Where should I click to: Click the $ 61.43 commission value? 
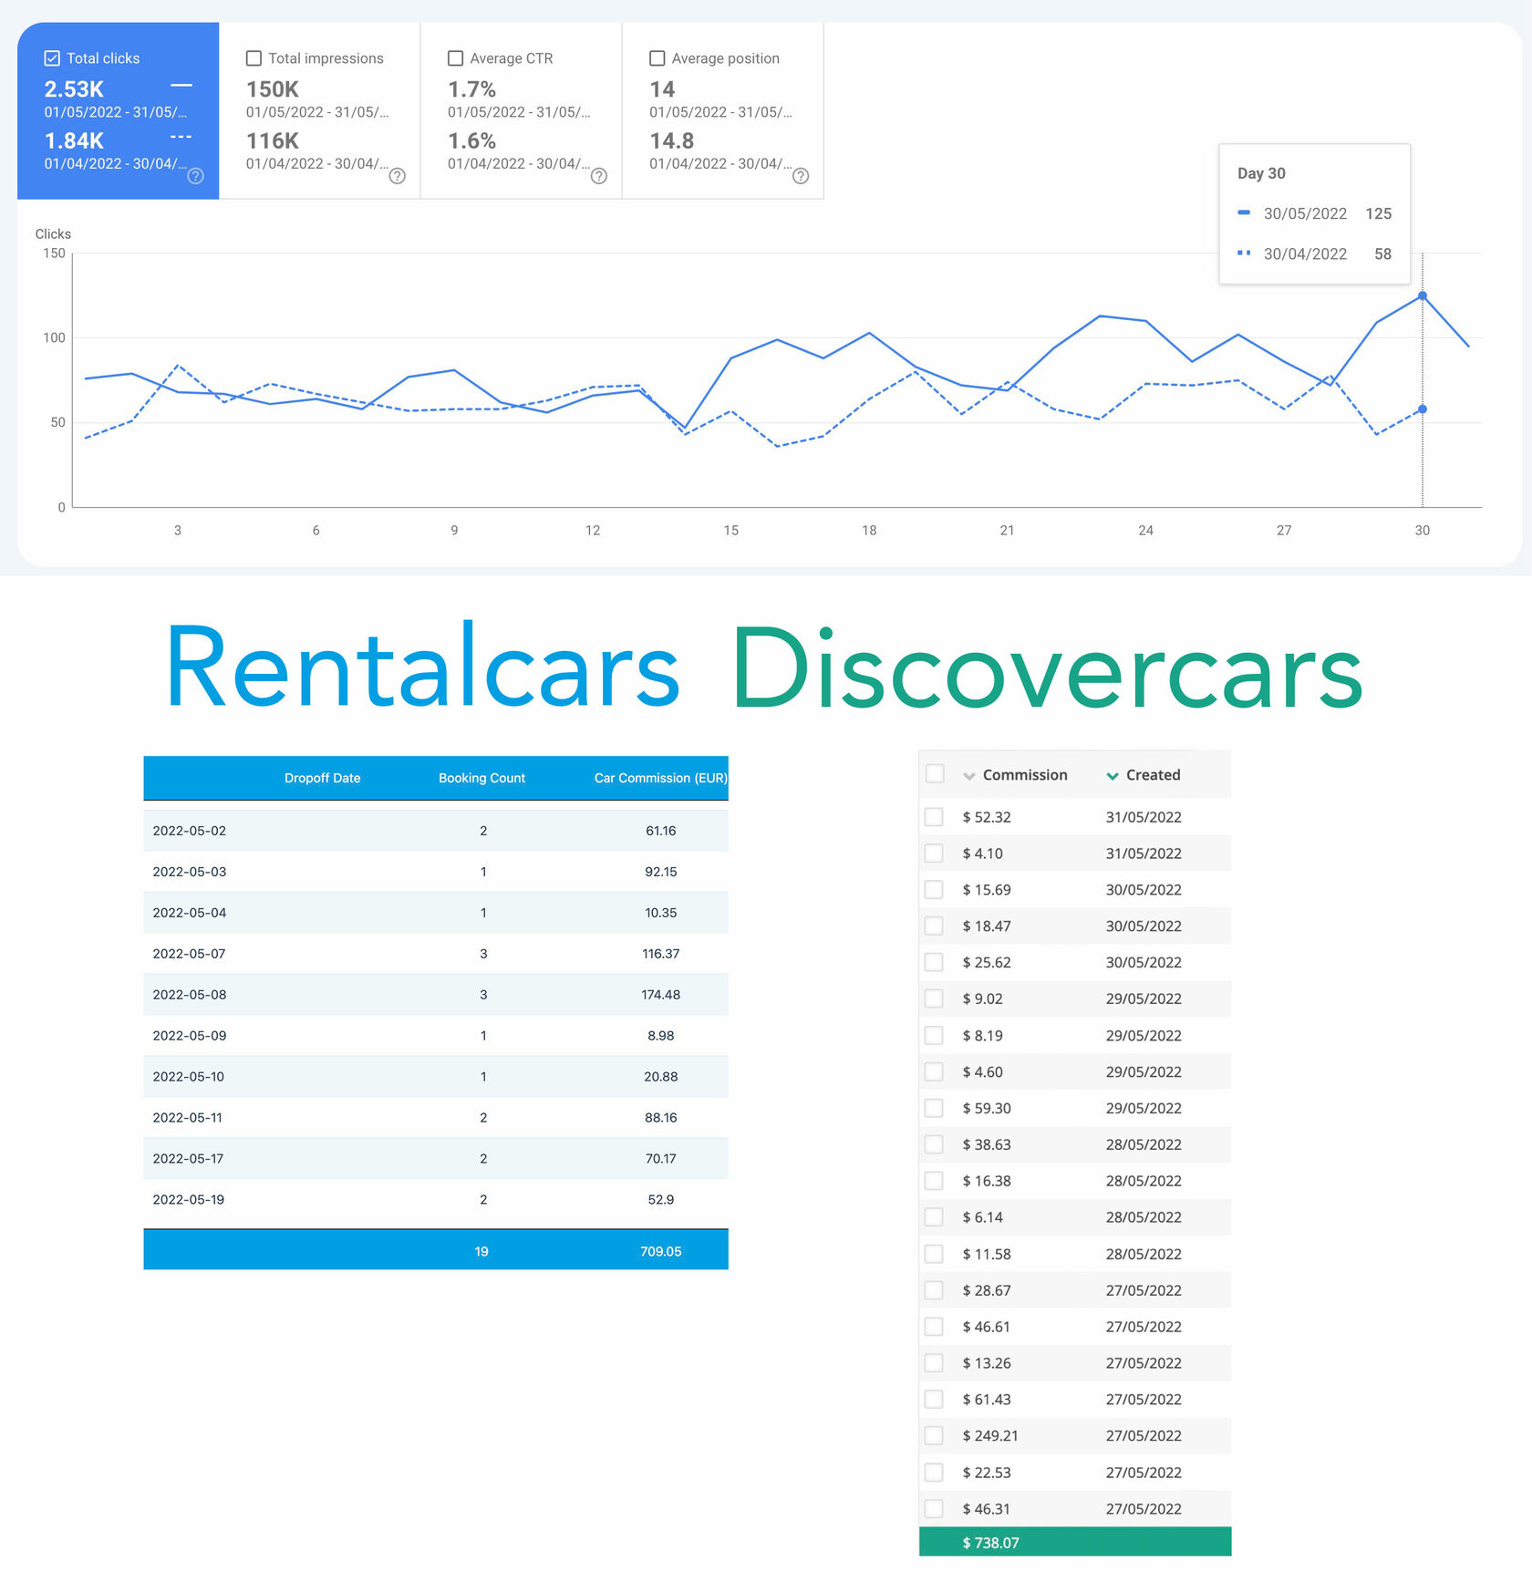pyautogui.click(x=987, y=1399)
